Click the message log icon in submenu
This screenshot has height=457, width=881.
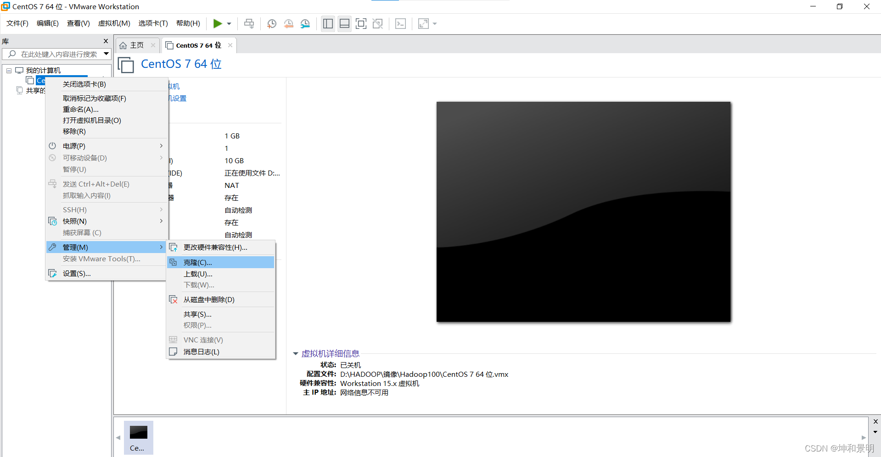pos(173,352)
